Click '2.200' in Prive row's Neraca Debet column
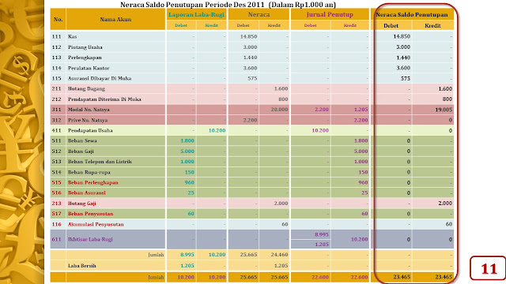 [x=250, y=120]
